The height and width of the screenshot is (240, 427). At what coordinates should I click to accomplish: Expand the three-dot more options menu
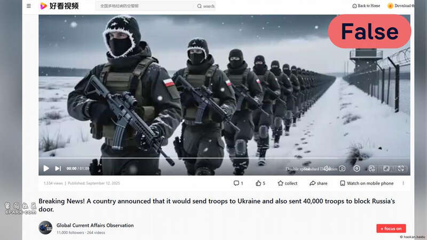click(404, 183)
